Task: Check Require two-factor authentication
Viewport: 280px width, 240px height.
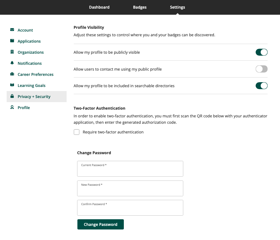Action: click(x=77, y=132)
